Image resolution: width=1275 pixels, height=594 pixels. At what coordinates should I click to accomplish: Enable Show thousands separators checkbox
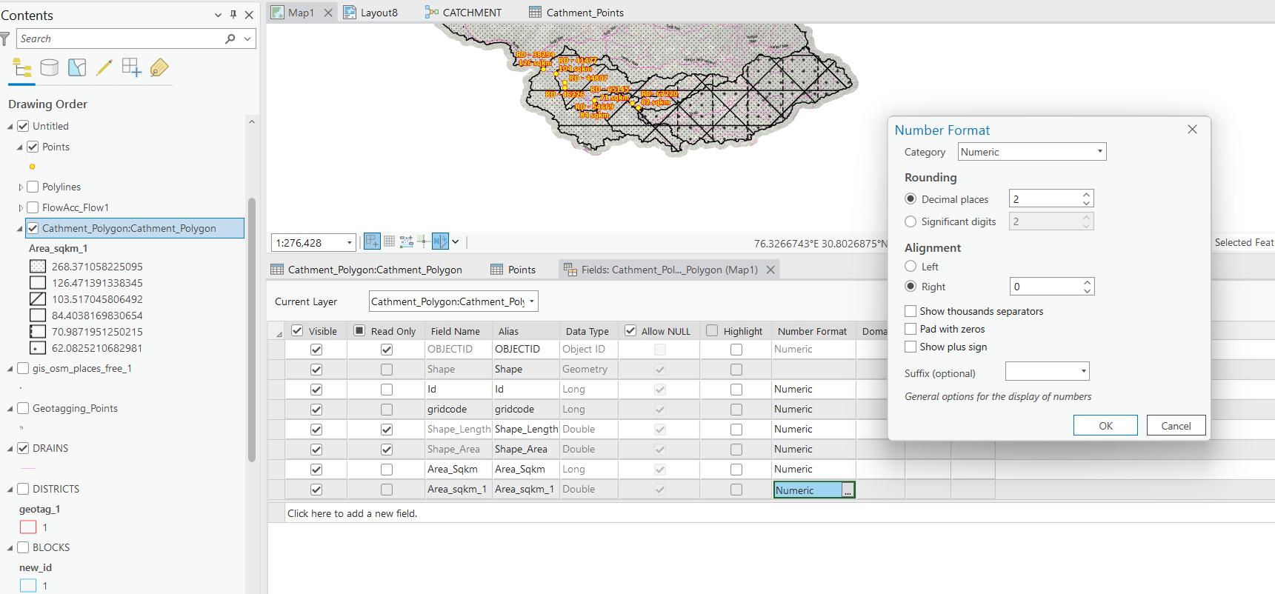[x=911, y=311]
